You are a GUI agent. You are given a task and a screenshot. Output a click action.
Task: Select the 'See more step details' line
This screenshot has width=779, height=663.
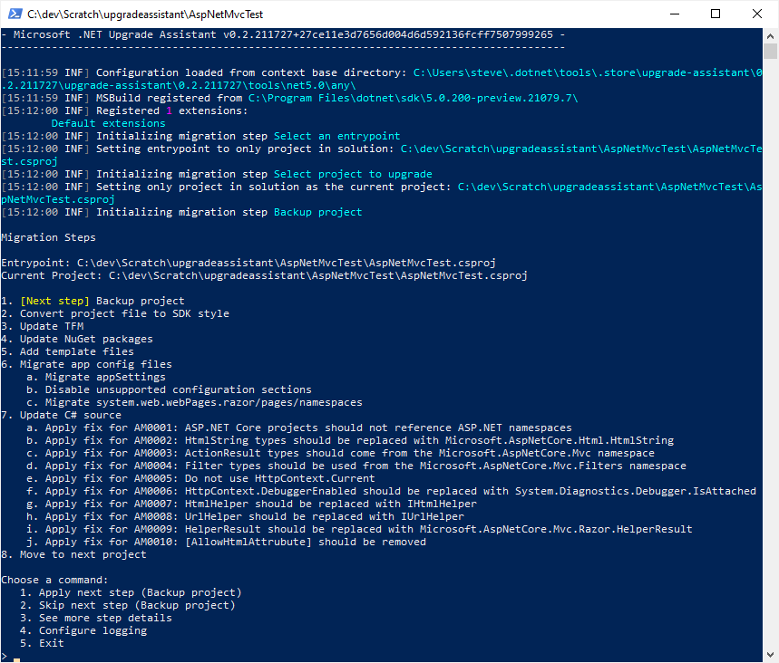(104, 618)
